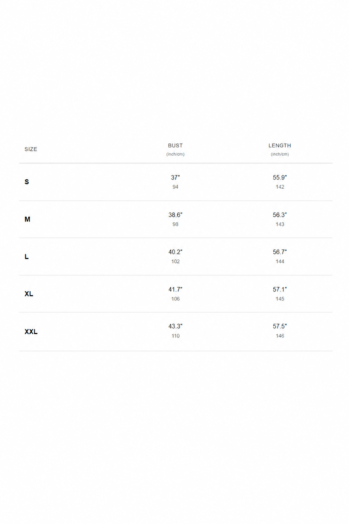Click the 57.1" length value for XL
The image size is (349, 524).
pyautogui.click(x=279, y=289)
